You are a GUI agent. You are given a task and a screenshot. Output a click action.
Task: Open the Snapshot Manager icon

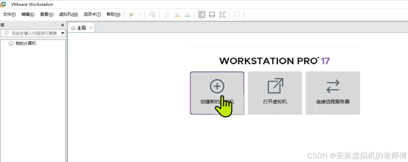click(188, 15)
